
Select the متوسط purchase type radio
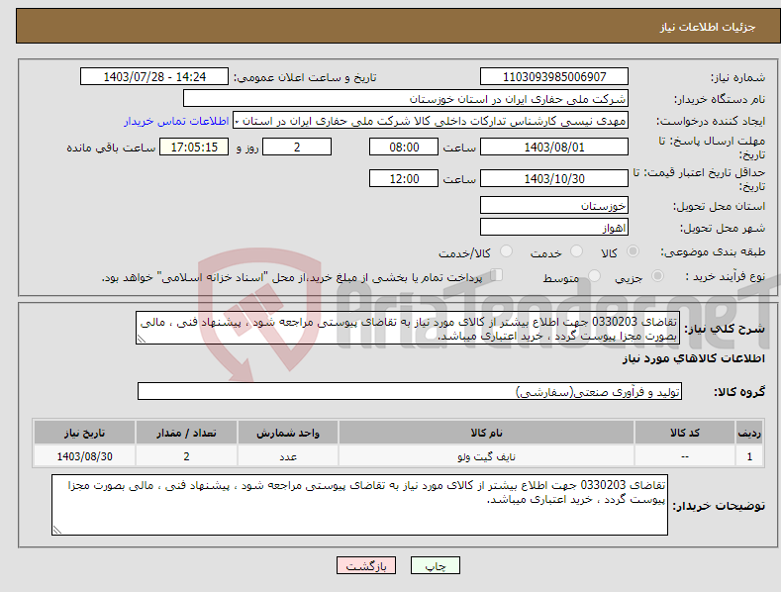tap(594, 275)
